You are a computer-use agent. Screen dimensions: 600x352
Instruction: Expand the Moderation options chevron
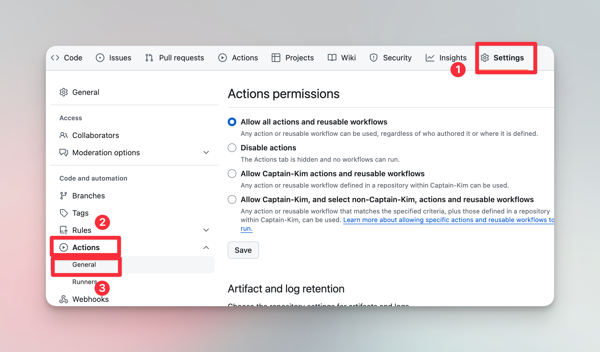click(x=206, y=153)
